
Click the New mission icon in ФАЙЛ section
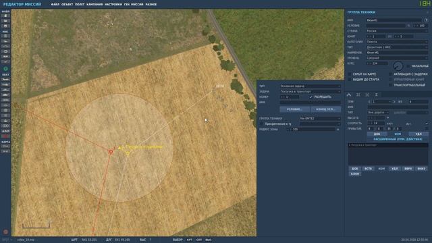5,16
